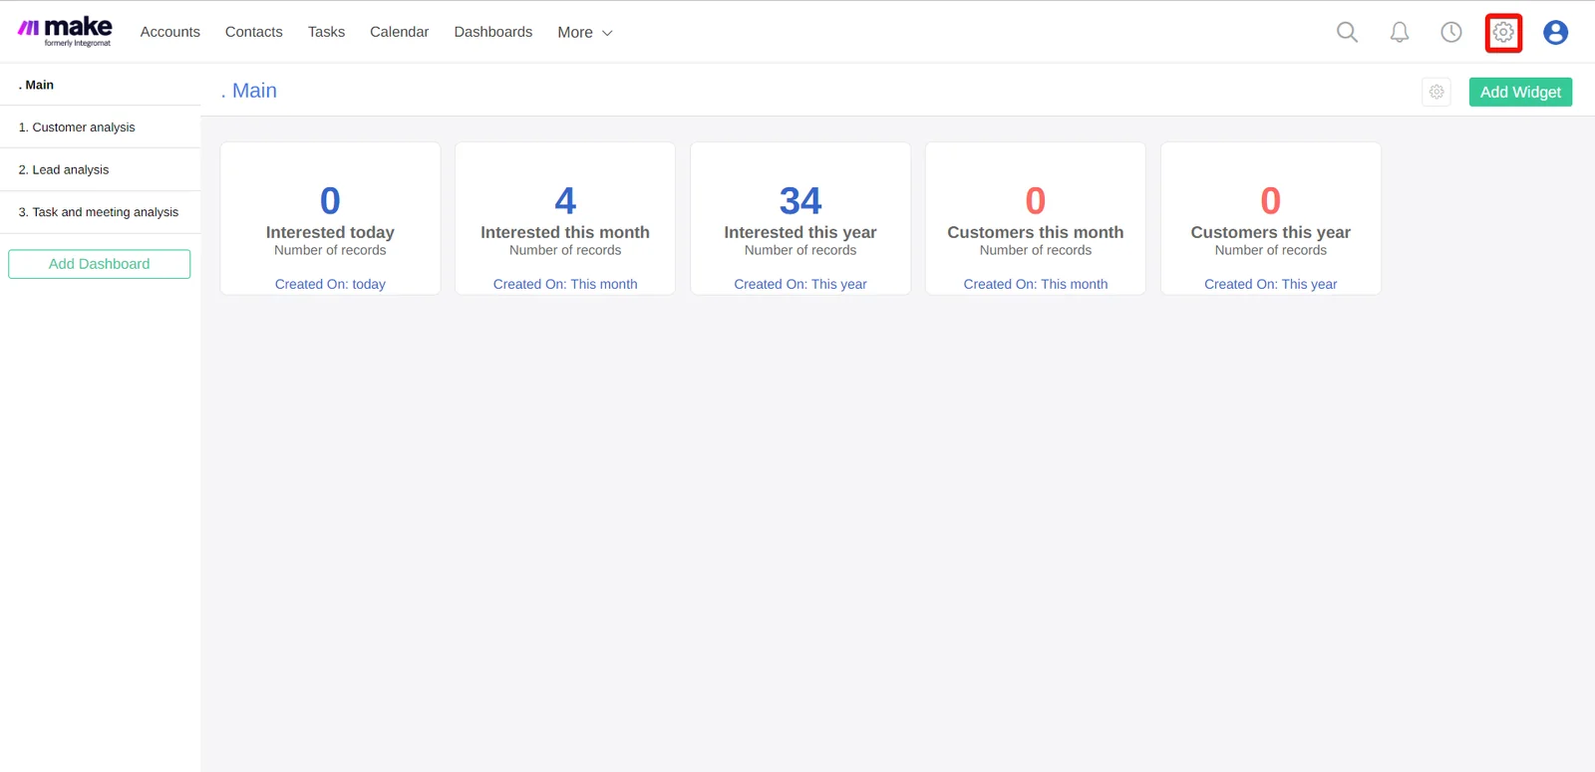Open Created On: This month under Customers

coord(1036,284)
